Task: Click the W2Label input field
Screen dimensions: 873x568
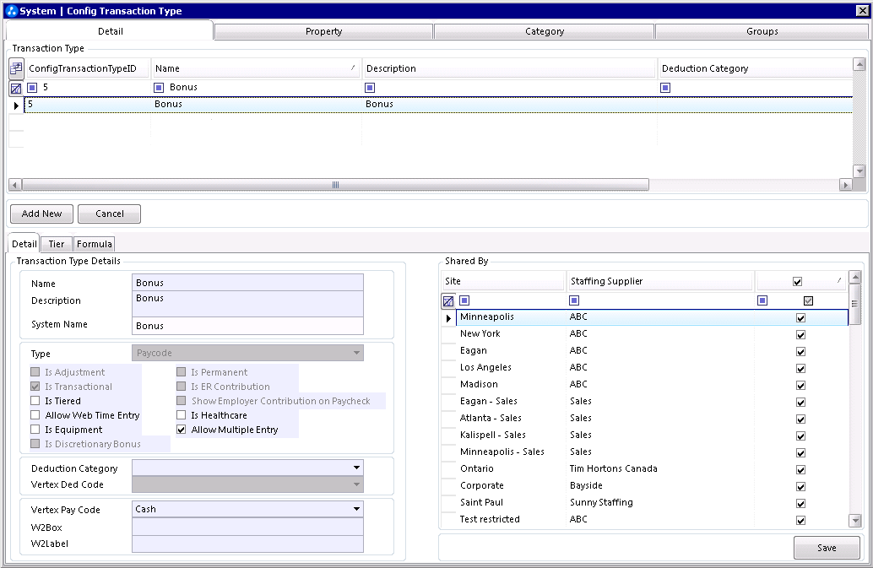Action: tap(247, 544)
